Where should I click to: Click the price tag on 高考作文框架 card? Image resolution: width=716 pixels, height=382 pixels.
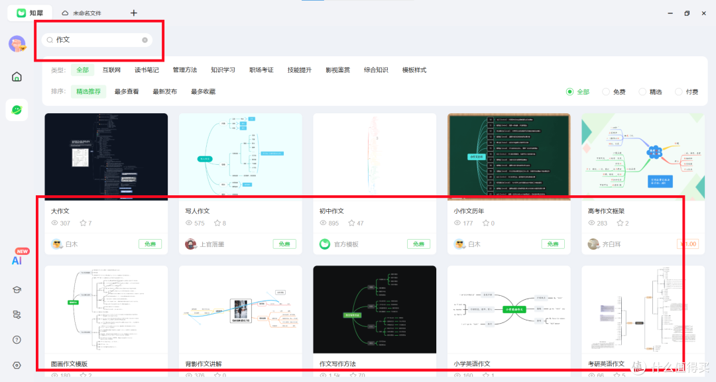(688, 244)
